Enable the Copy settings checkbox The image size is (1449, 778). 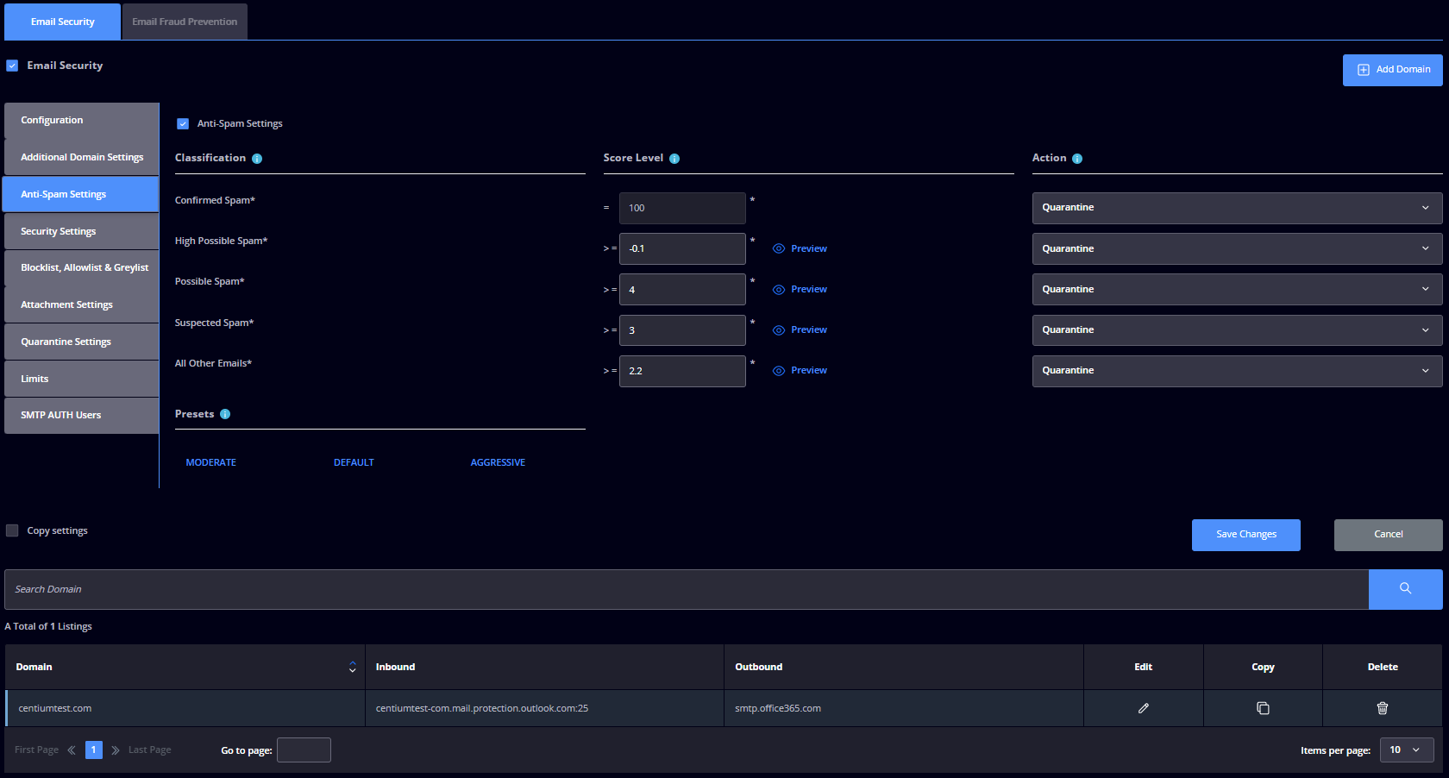coord(12,530)
